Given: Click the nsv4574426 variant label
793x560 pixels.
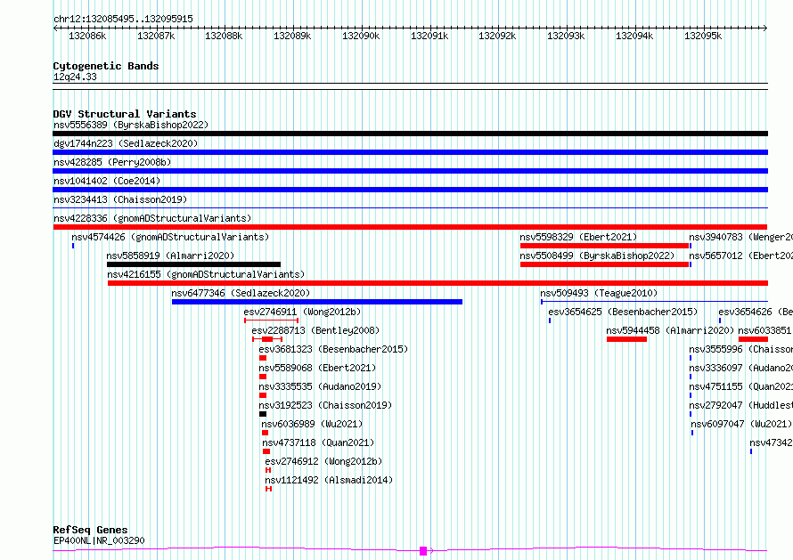Looking at the screenshot, I should click(170, 237).
